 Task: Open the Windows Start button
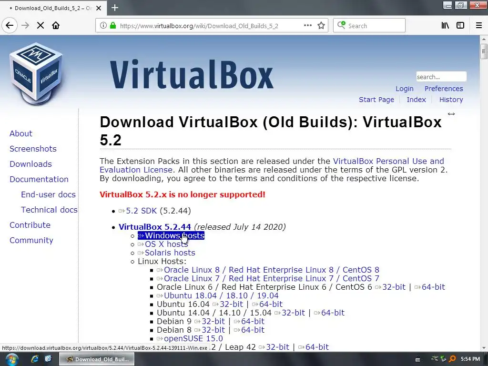tap(12, 359)
